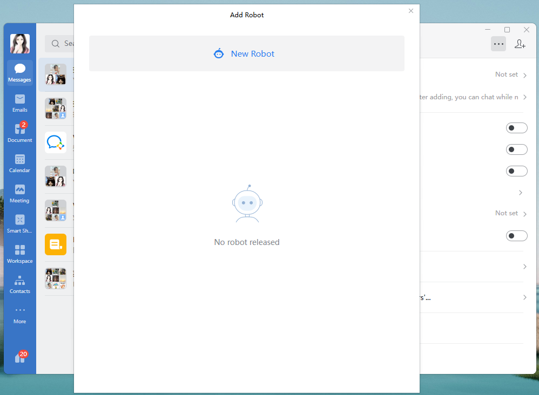Click the New Robot button
The width and height of the screenshot is (539, 395).
click(246, 53)
